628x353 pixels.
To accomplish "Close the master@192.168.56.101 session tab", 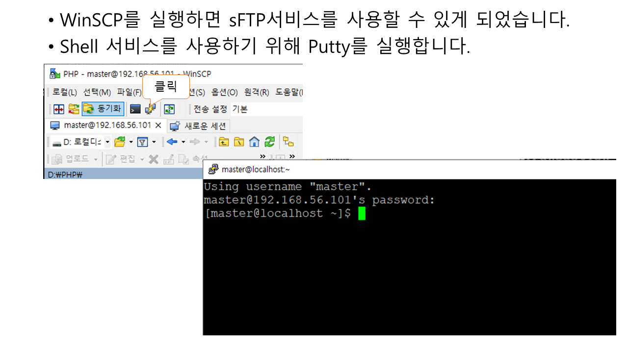I will tap(158, 126).
